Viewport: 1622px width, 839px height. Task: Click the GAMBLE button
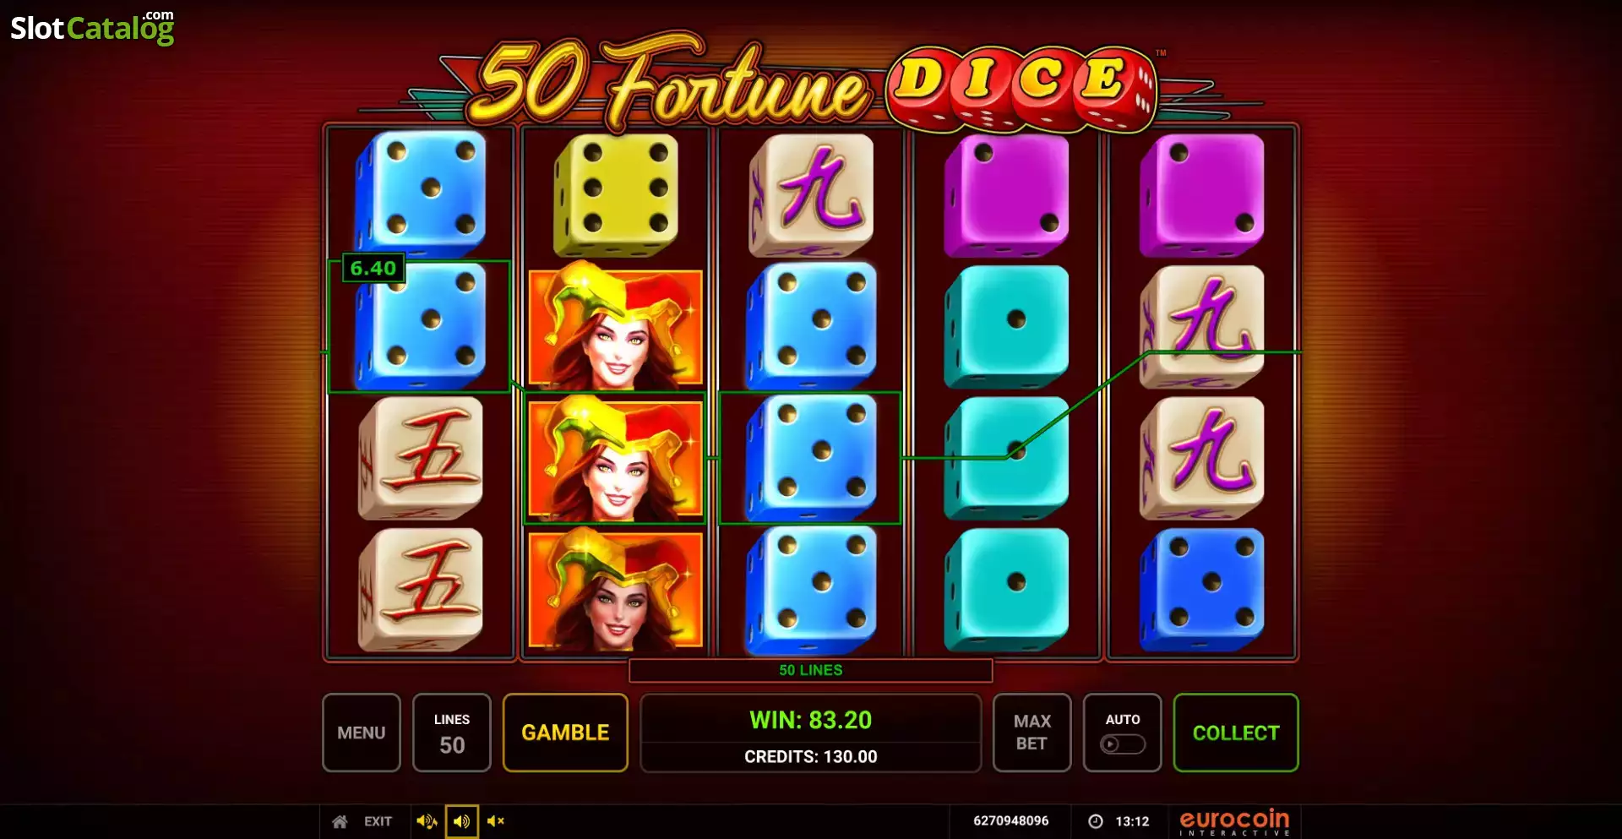pyautogui.click(x=565, y=733)
